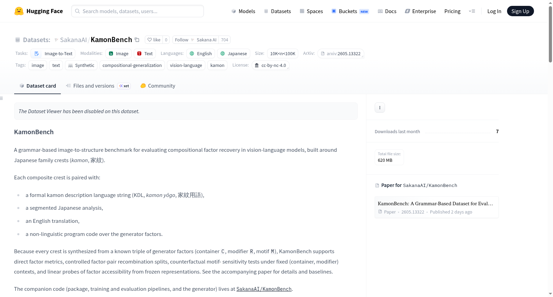This screenshot has width=553, height=297.
Task: Click the Sign Up button
Action: [x=521, y=11]
